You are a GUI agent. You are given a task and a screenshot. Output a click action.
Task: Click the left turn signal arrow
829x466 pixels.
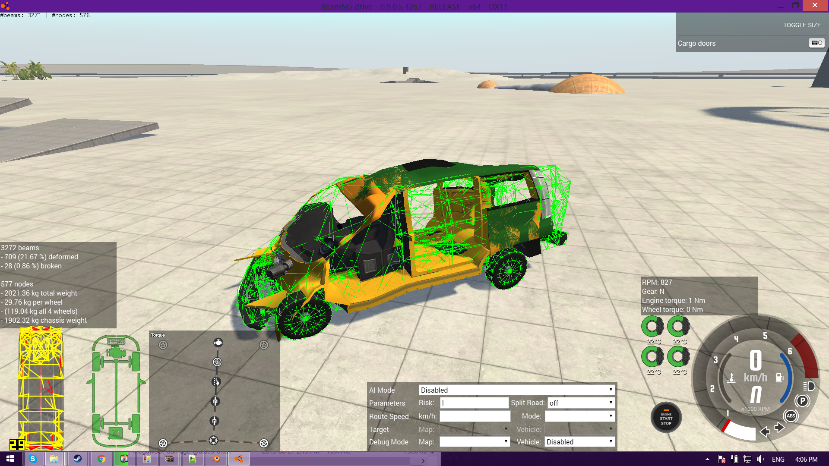tap(765, 431)
